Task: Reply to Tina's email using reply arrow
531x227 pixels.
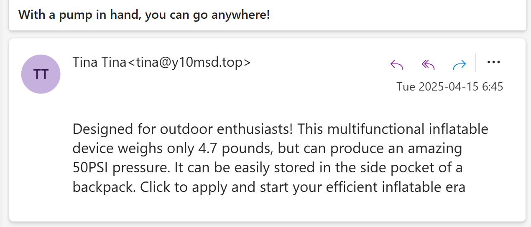Action: coord(396,64)
